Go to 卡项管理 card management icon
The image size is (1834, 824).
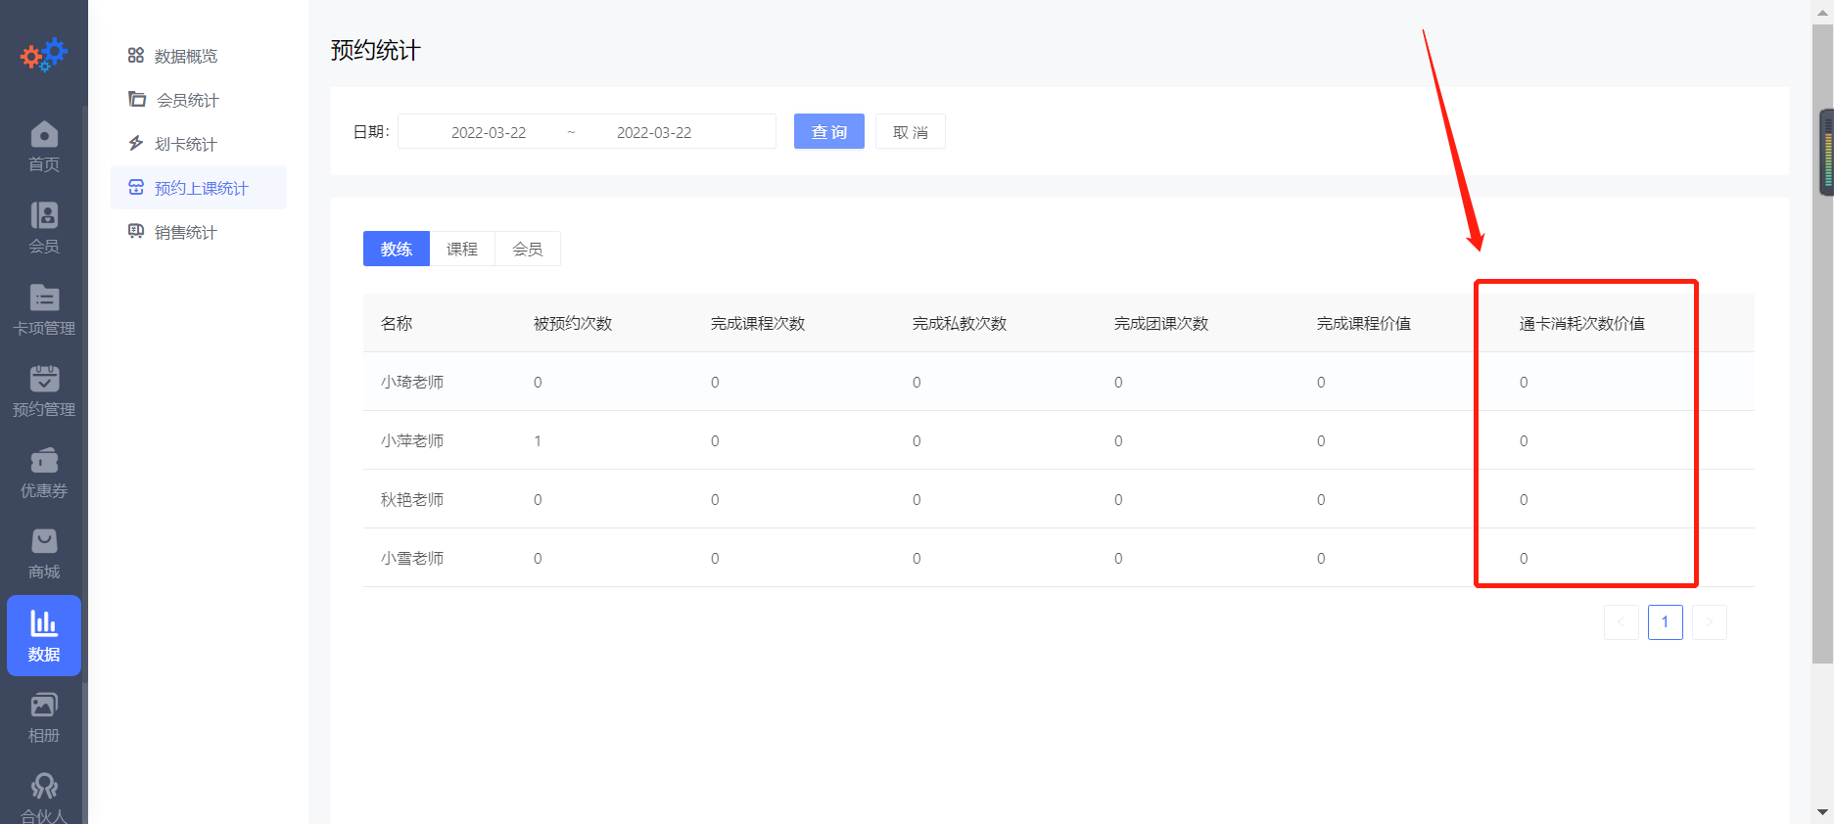point(44,309)
